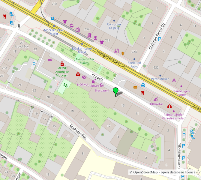Click the pharmacy icon above MEINE Apotheke
This screenshot has width=201, height=180.
coord(62,64)
